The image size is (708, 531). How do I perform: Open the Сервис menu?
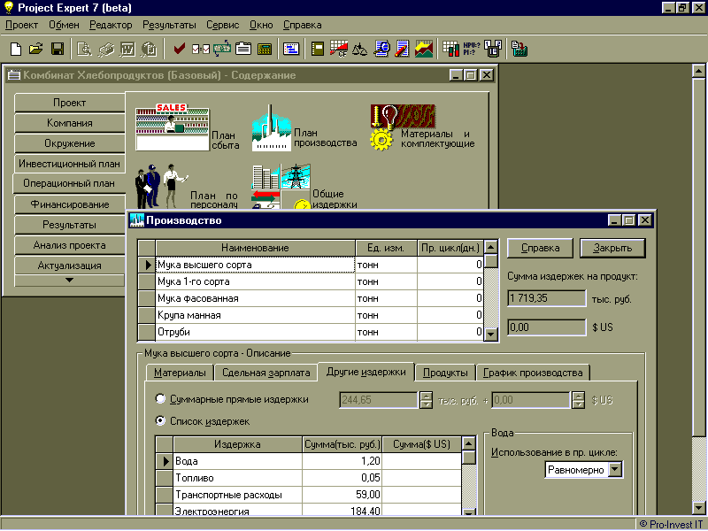pos(223,25)
